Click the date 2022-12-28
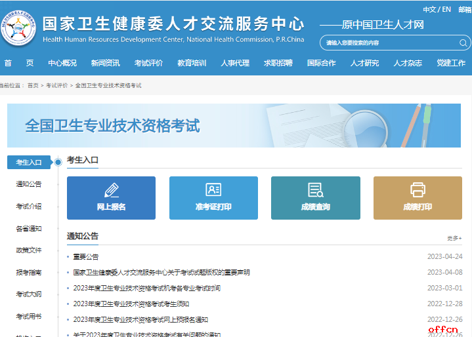Screen dimensions: 472x337 point(444,304)
